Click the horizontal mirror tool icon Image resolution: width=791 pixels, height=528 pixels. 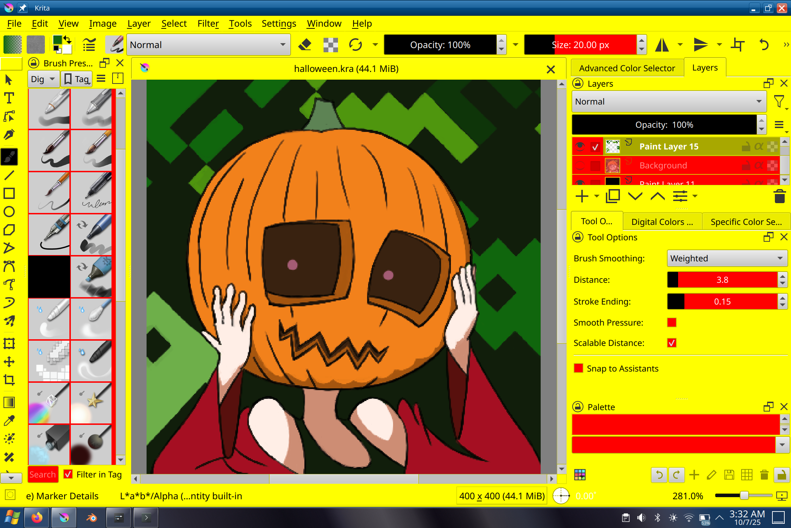(662, 45)
